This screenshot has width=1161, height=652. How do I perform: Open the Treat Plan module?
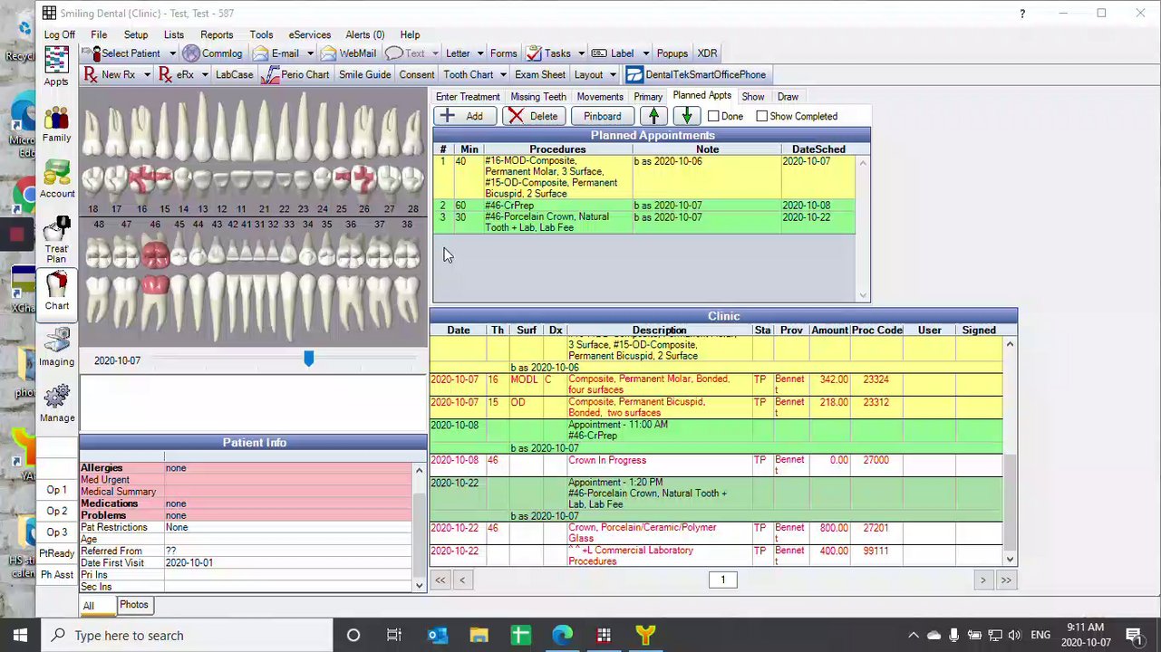(56, 237)
